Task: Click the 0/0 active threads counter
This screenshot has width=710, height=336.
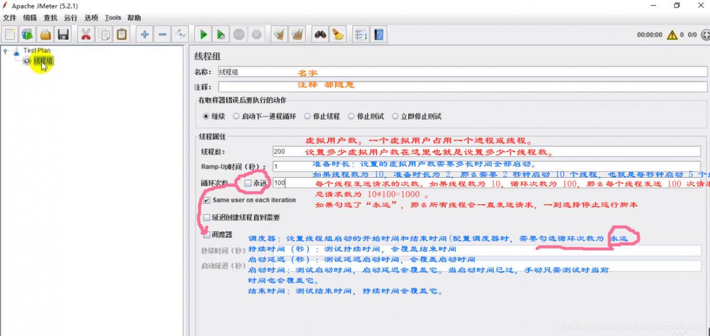Action: click(692, 35)
